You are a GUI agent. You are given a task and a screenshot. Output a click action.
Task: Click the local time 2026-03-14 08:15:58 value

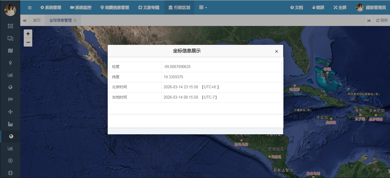click(x=181, y=97)
